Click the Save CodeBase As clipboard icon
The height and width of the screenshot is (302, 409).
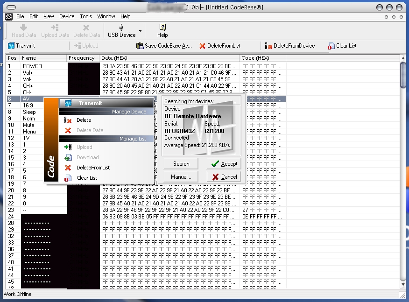pyautogui.click(x=140, y=46)
